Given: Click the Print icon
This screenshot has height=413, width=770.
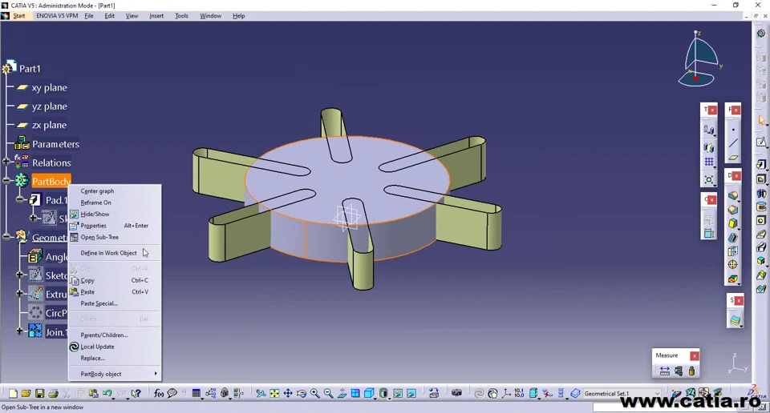Looking at the screenshot, I should pyautogui.click(x=53, y=394).
